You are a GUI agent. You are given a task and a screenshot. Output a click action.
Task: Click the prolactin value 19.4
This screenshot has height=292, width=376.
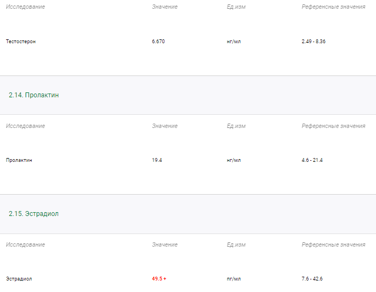point(157,160)
